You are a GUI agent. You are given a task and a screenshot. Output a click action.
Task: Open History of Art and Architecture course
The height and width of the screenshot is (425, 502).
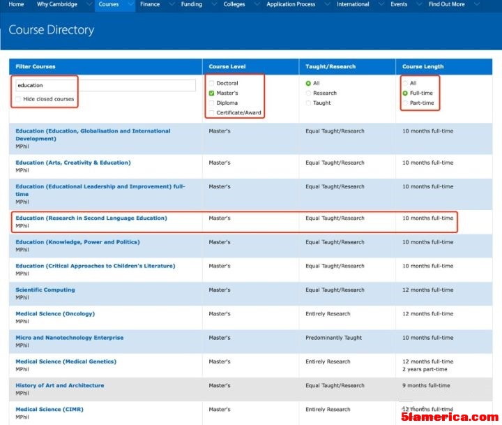click(x=60, y=386)
